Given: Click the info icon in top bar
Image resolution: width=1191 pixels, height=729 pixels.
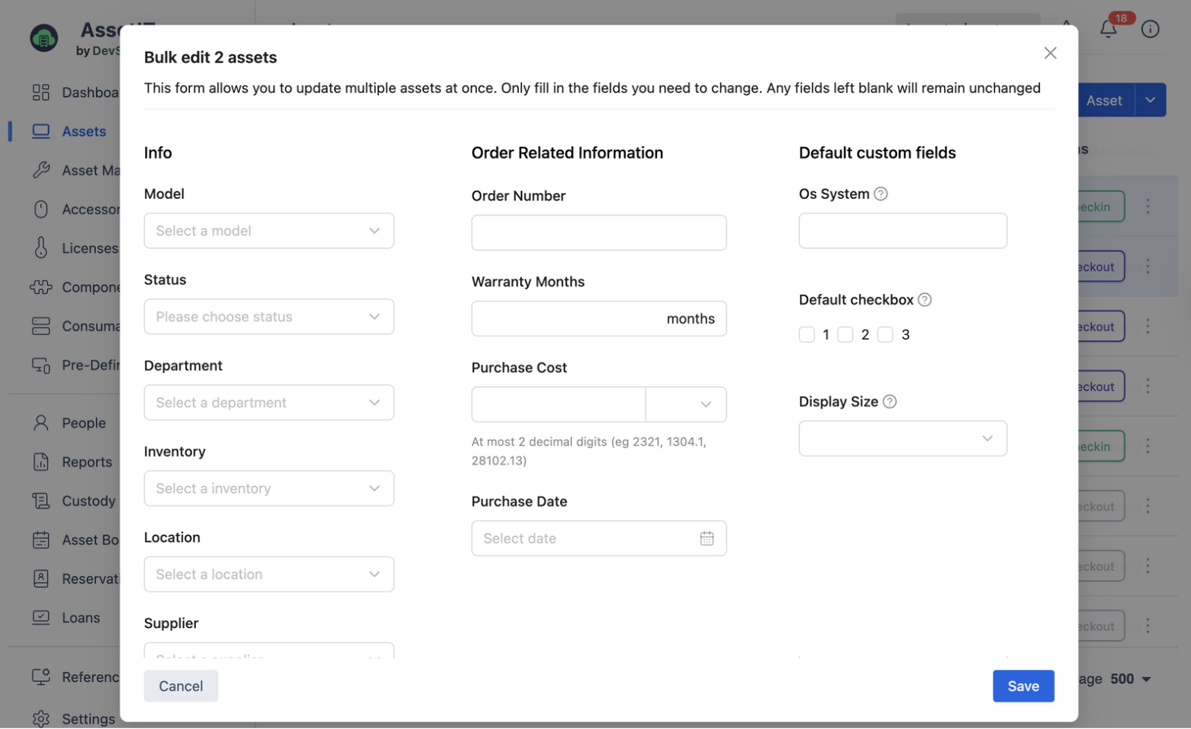Looking at the screenshot, I should coord(1150,29).
